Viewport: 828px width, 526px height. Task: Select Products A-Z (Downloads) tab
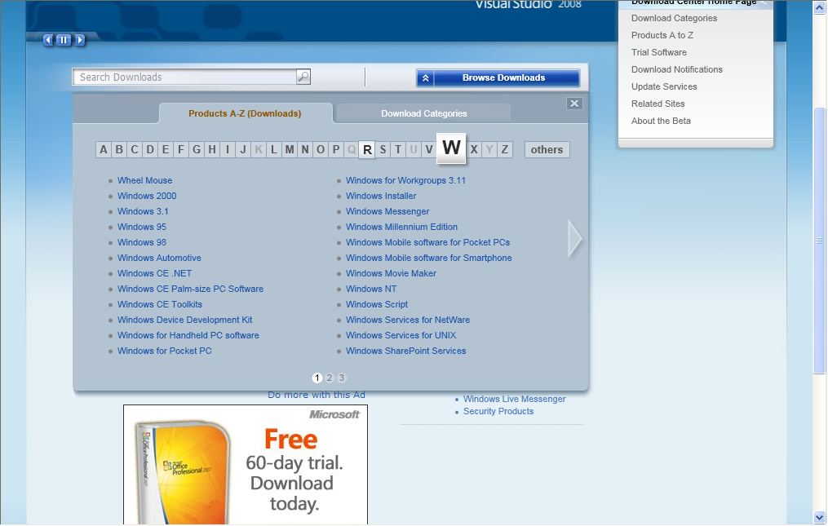[245, 113]
